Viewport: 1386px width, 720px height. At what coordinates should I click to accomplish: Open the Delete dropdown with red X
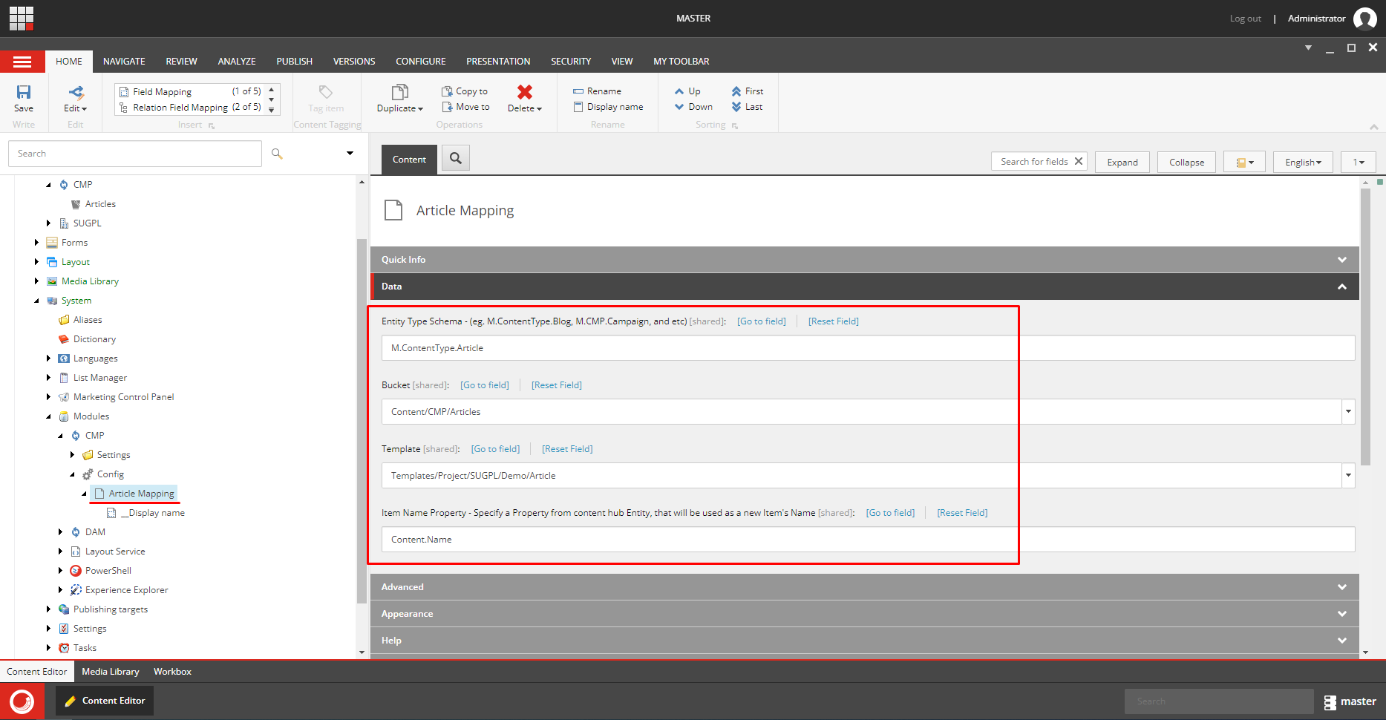[x=525, y=108]
